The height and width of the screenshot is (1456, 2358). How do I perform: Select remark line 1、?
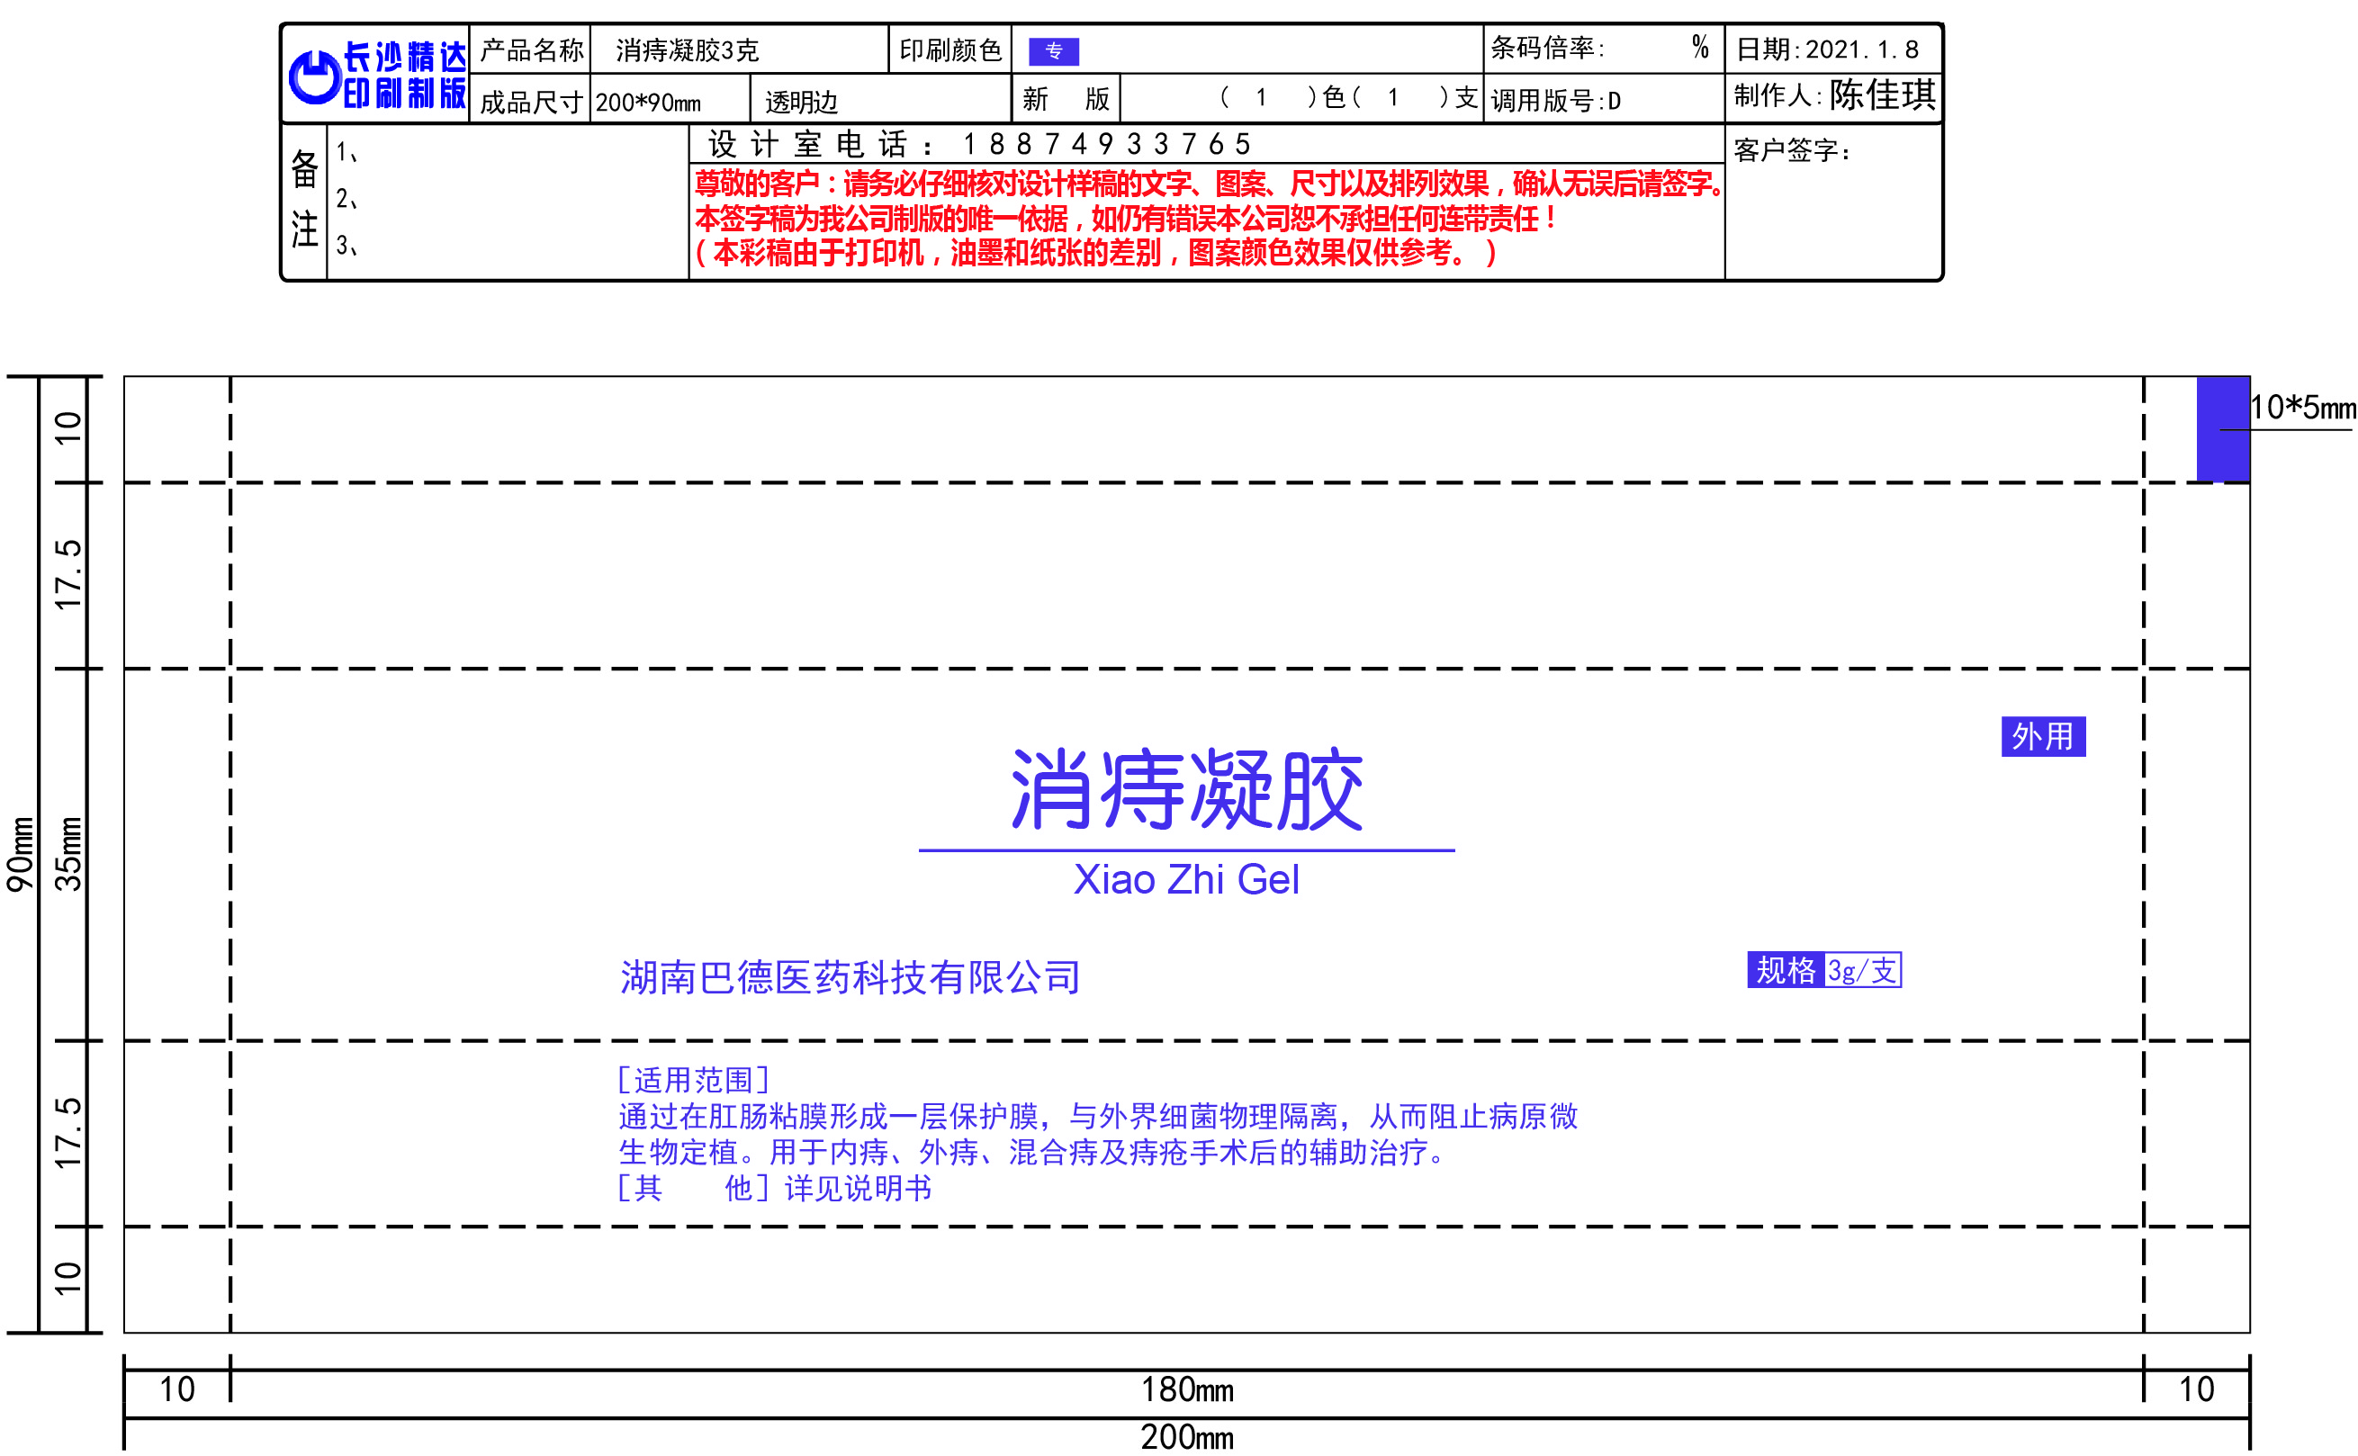click(x=347, y=152)
